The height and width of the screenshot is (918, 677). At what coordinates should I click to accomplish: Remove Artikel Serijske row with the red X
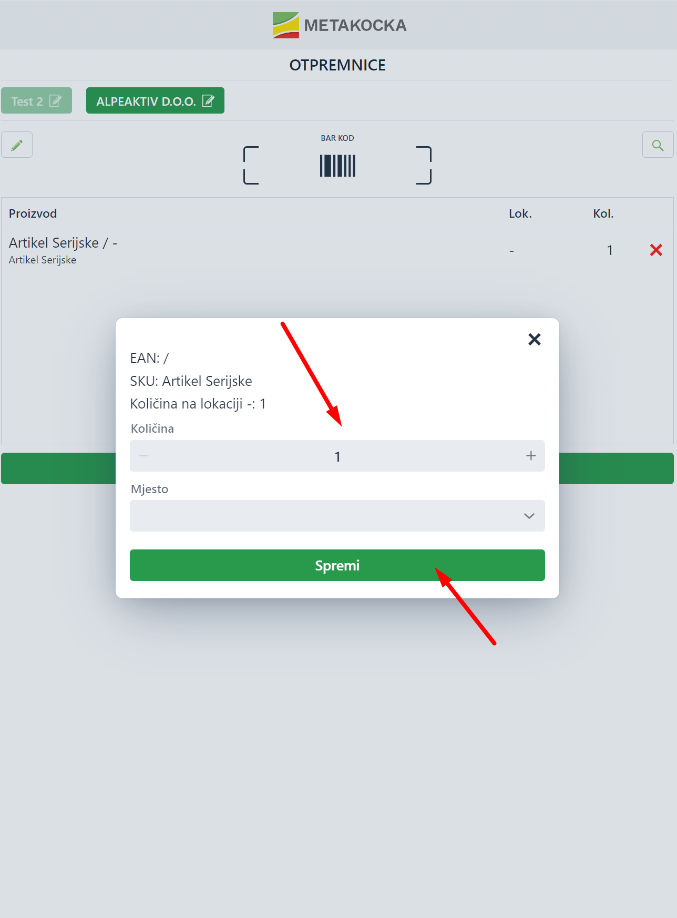pos(656,250)
